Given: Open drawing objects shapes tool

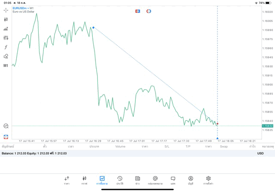Looking at the screenshot, I should 6,56.
